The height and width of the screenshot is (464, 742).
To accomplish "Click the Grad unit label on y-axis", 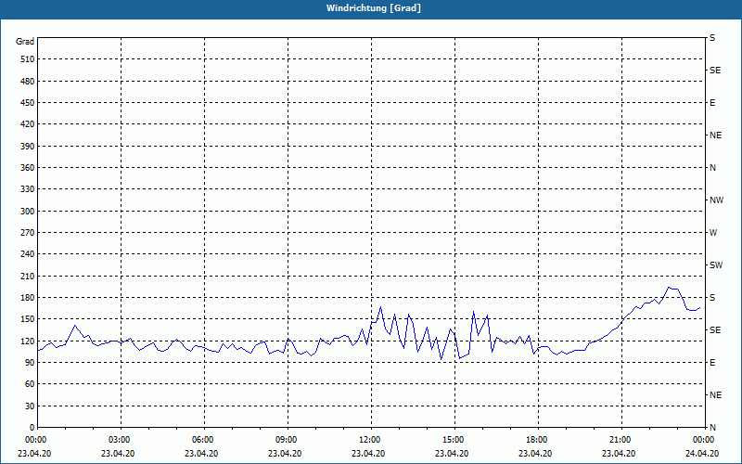I will (x=25, y=42).
